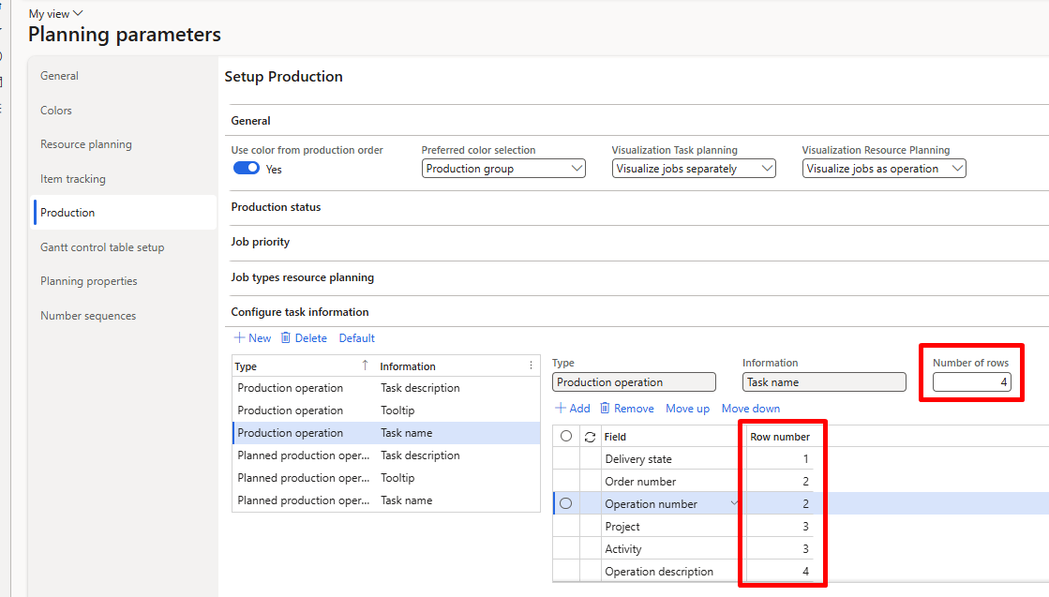1049x597 pixels.
Task: Click the Delivery state field cell
Action: [671, 458]
